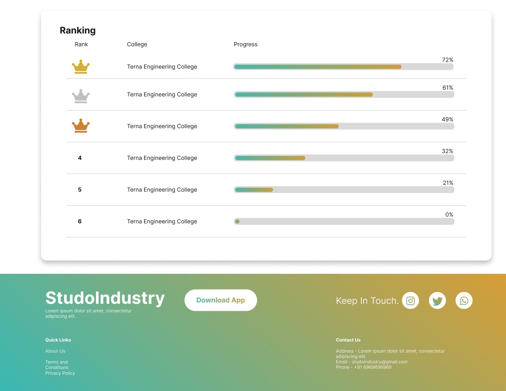
Task: Open the WhatsApp icon in footer
Action: coord(464,301)
